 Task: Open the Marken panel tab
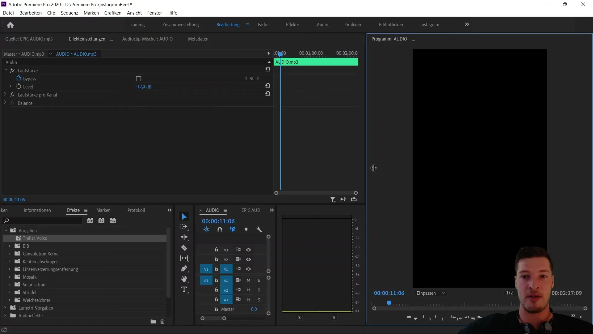click(x=103, y=210)
